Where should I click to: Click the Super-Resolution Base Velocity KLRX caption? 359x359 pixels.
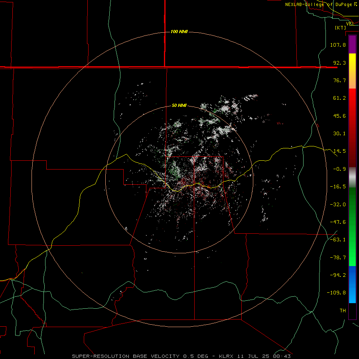pos(181,356)
